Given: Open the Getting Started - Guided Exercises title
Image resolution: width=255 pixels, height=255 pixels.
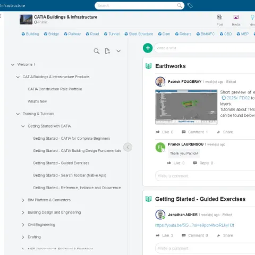Looking at the screenshot, I should click(200, 199).
